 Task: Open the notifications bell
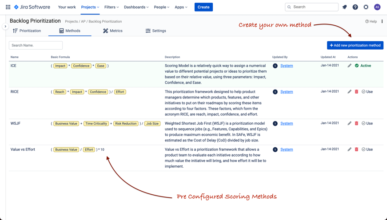point(344,7)
